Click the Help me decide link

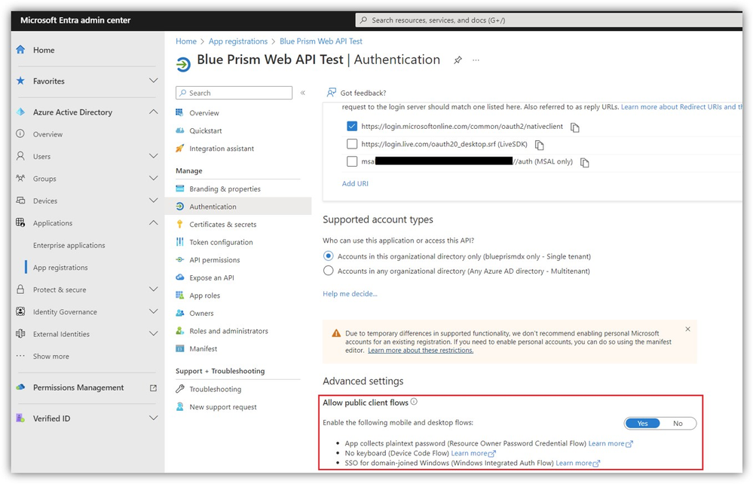[x=350, y=293]
